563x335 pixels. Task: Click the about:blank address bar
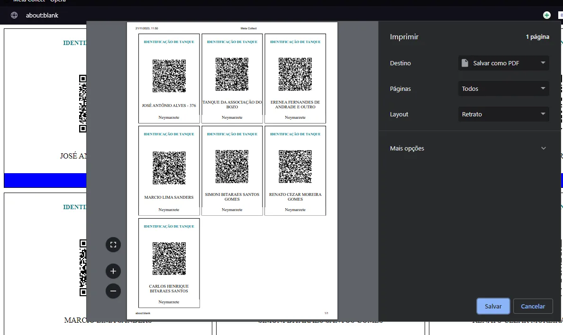coord(42,15)
